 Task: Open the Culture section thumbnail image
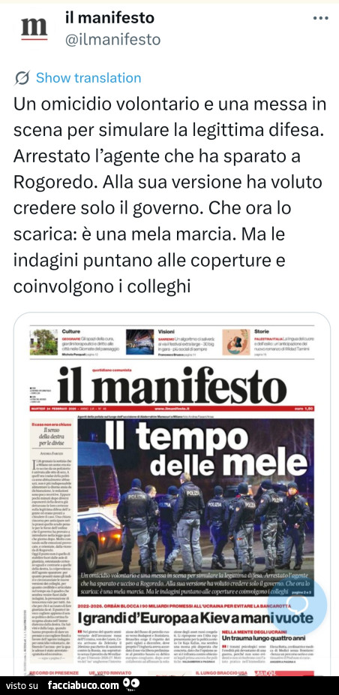pyautogui.click(x=43, y=342)
